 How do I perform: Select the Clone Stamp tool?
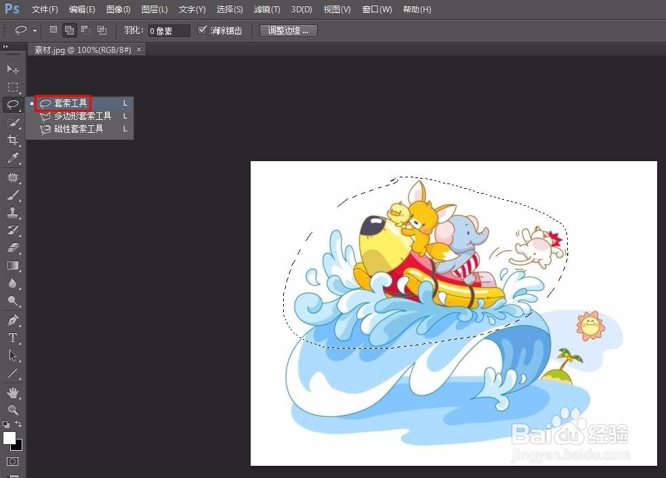click(x=13, y=212)
